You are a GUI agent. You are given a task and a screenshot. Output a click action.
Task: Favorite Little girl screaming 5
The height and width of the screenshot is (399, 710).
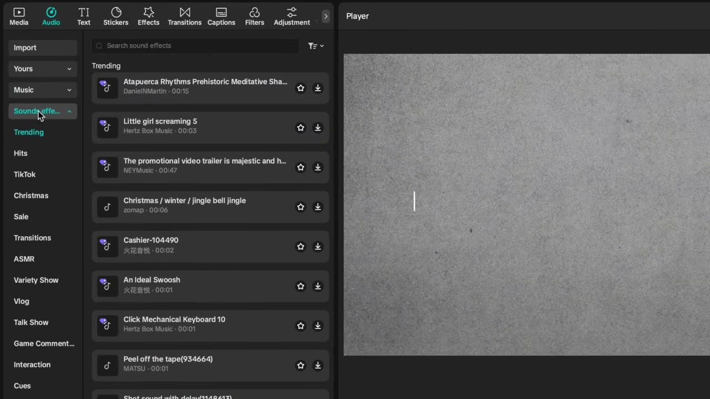point(301,127)
